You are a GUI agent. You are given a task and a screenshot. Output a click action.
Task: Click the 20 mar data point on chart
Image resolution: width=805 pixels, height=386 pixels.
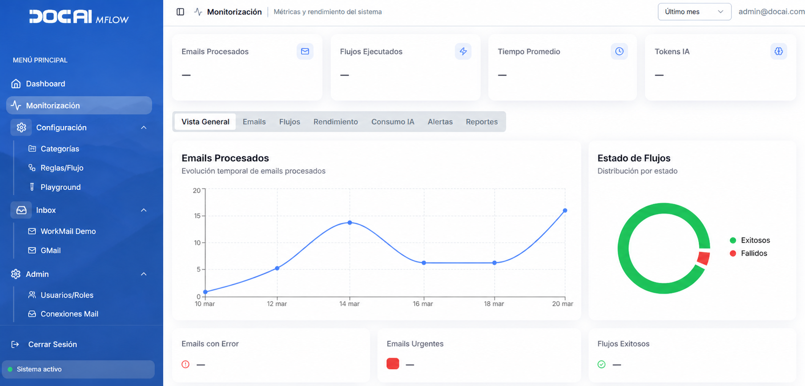pos(565,211)
